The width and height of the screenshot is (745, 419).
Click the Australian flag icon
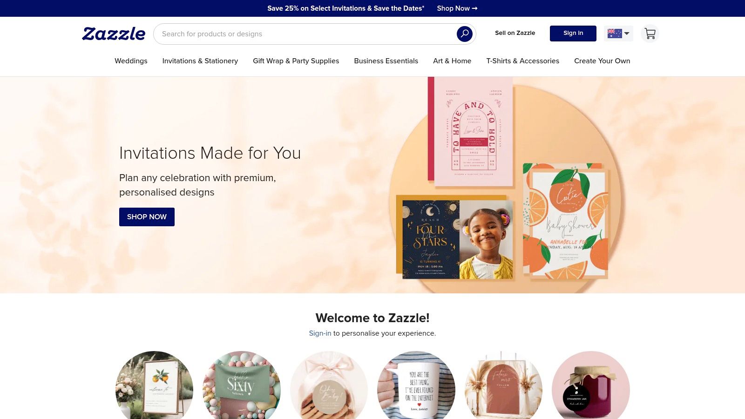coord(615,34)
